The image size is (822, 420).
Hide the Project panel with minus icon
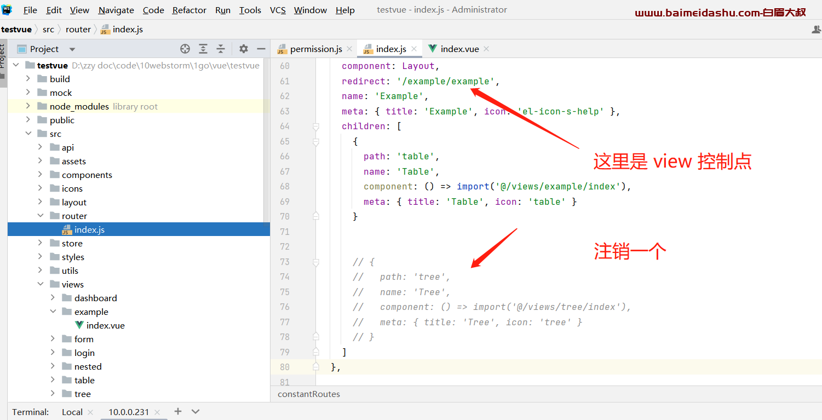(x=261, y=49)
